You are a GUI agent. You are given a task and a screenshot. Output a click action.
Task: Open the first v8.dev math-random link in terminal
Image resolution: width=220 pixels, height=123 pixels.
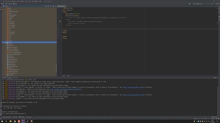[x=133, y=87]
